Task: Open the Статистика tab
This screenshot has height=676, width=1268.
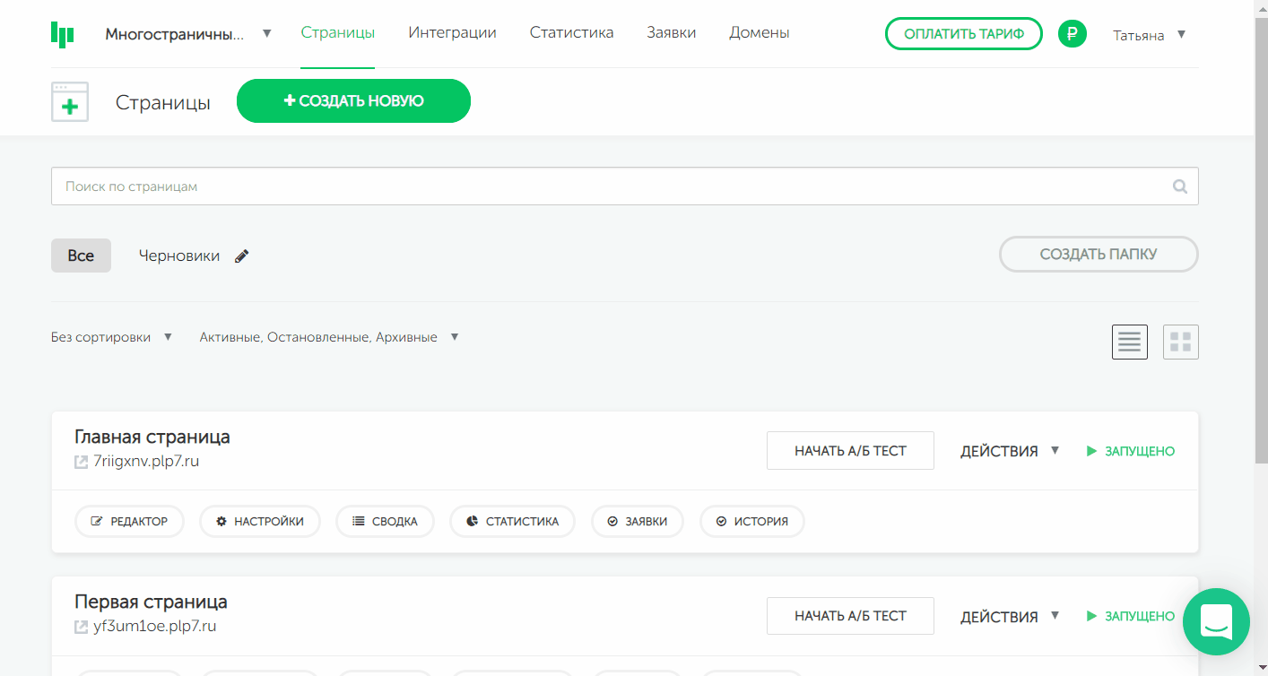Action: click(571, 32)
